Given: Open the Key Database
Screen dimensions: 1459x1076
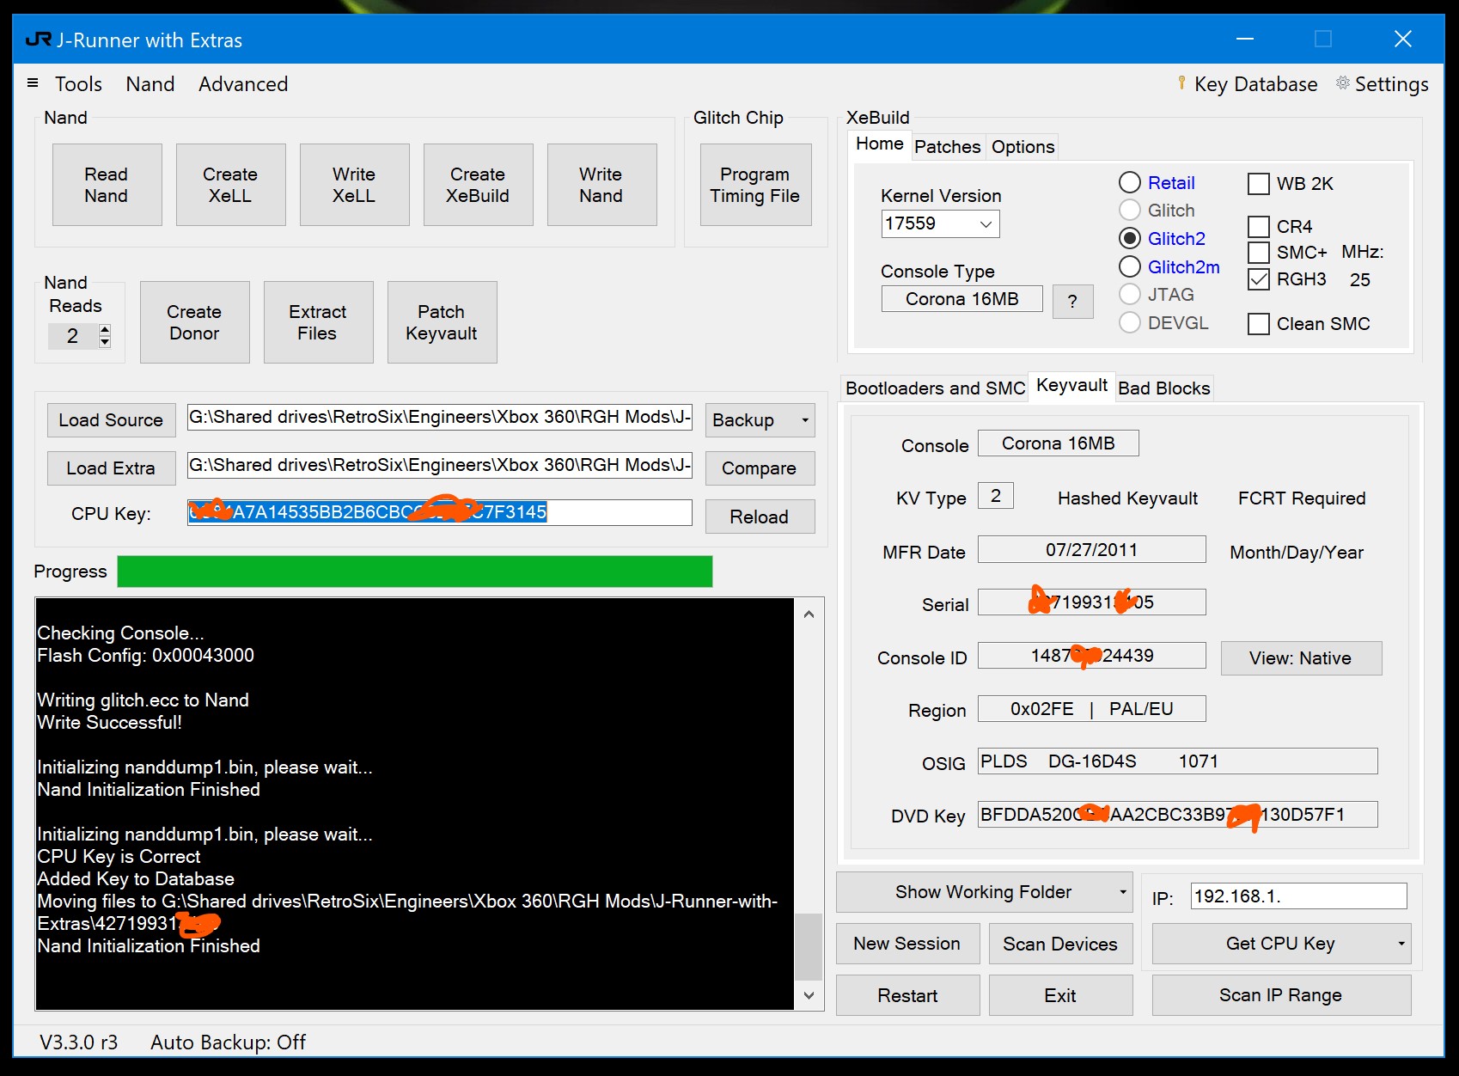Looking at the screenshot, I should pos(1248,83).
